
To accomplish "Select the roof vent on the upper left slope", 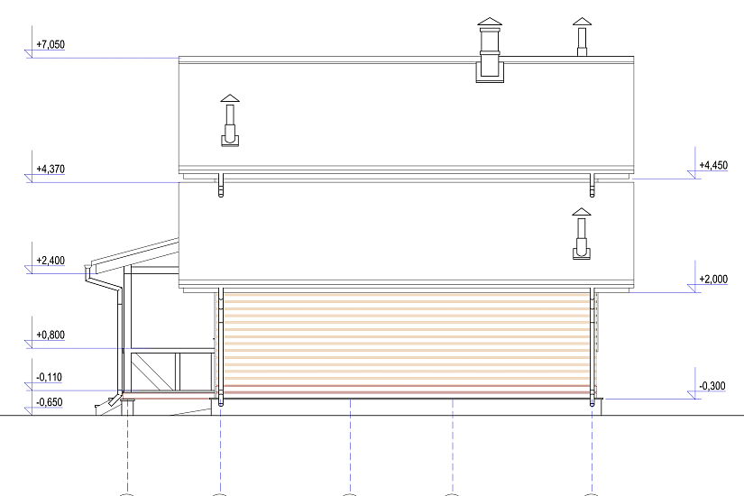I will click(231, 122).
